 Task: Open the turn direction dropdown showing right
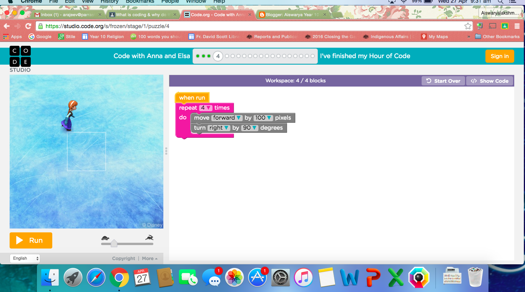click(x=219, y=128)
